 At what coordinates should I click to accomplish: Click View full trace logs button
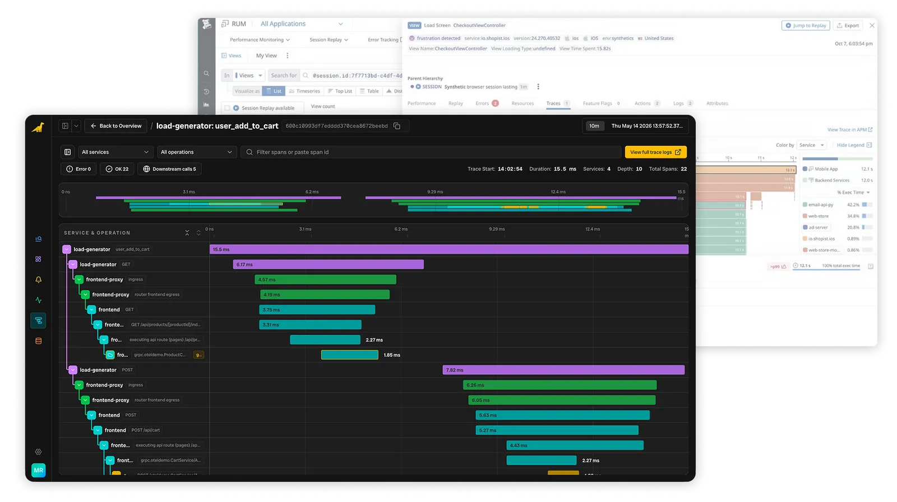coord(655,152)
